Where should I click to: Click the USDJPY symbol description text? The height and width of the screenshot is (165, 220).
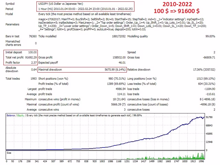pyautogui.click(x=60, y=4)
